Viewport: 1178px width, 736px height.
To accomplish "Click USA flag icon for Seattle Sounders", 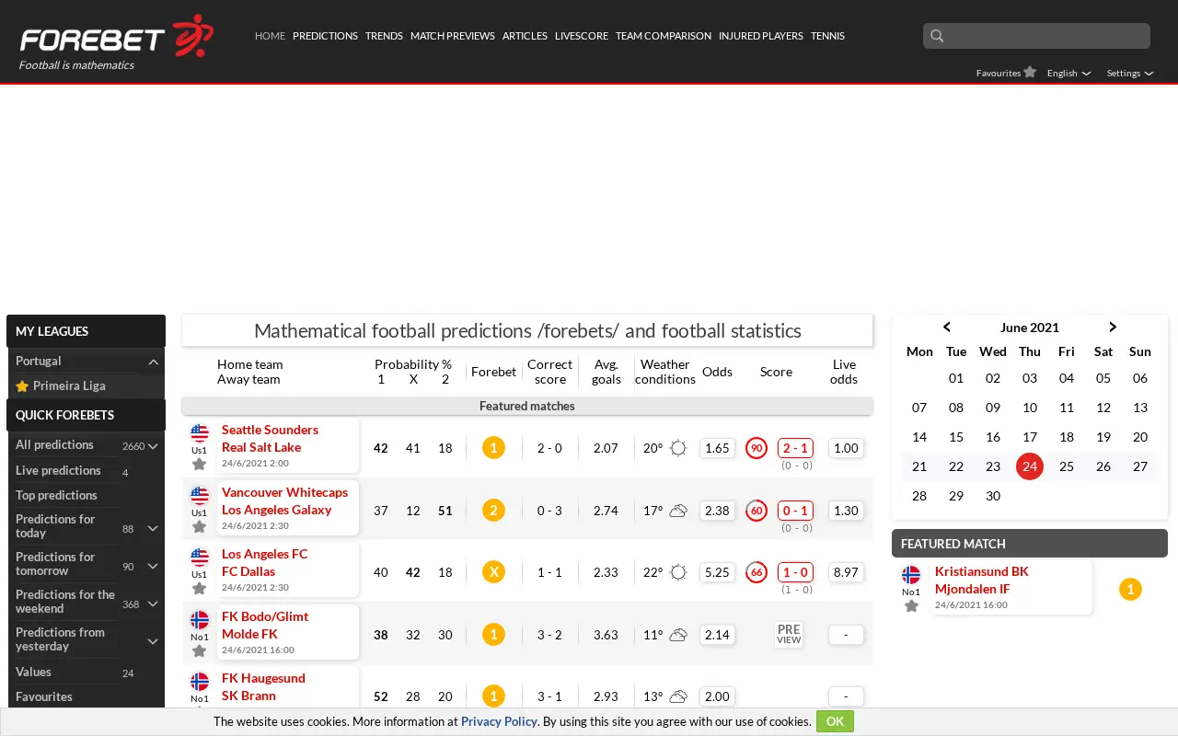I will pos(200,433).
